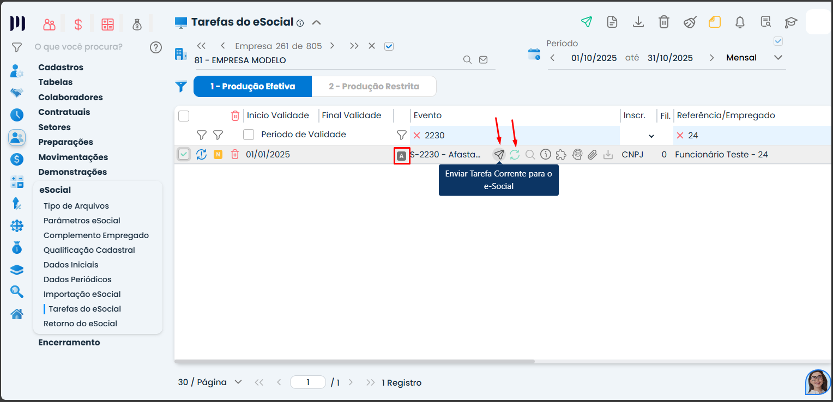Click the envelope icon beside company name
Image resolution: width=833 pixels, height=402 pixels.
483,60
